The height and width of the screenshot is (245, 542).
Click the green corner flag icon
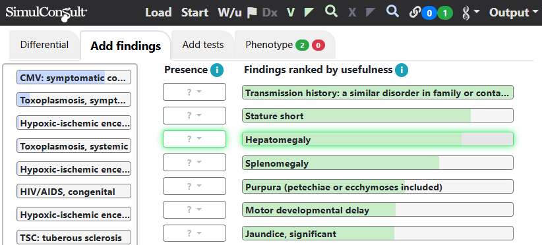tap(309, 13)
